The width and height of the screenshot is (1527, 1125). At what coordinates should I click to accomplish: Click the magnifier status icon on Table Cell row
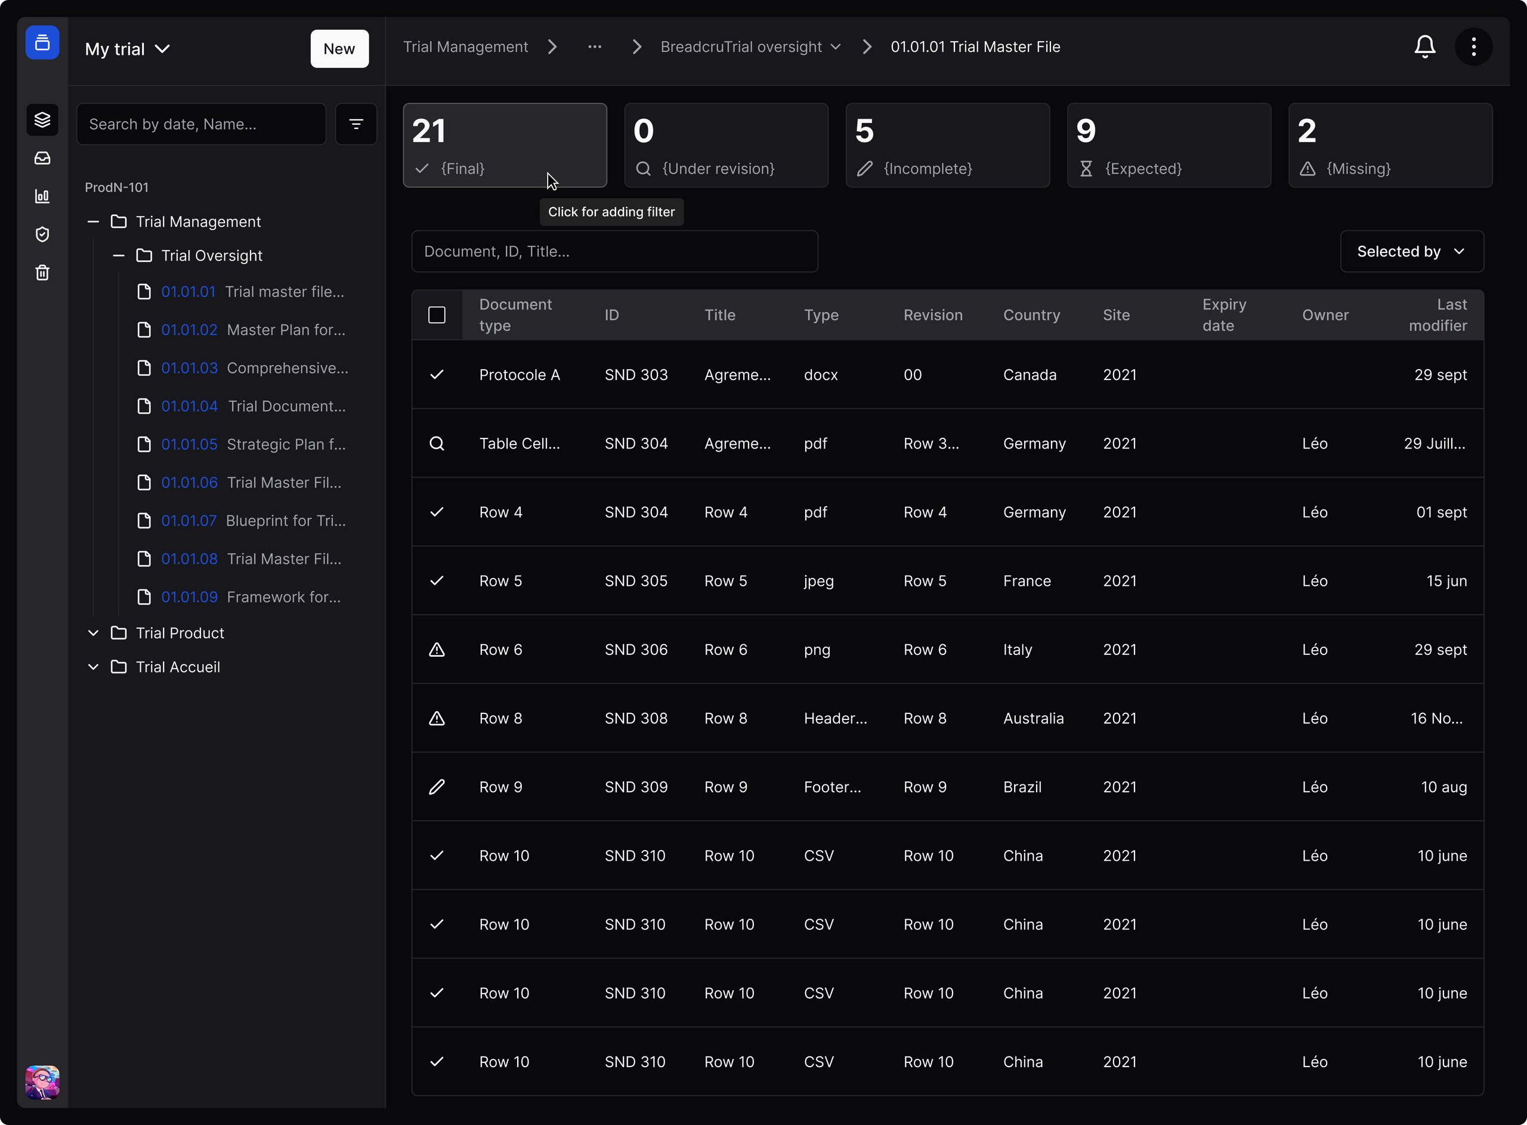pyautogui.click(x=437, y=443)
